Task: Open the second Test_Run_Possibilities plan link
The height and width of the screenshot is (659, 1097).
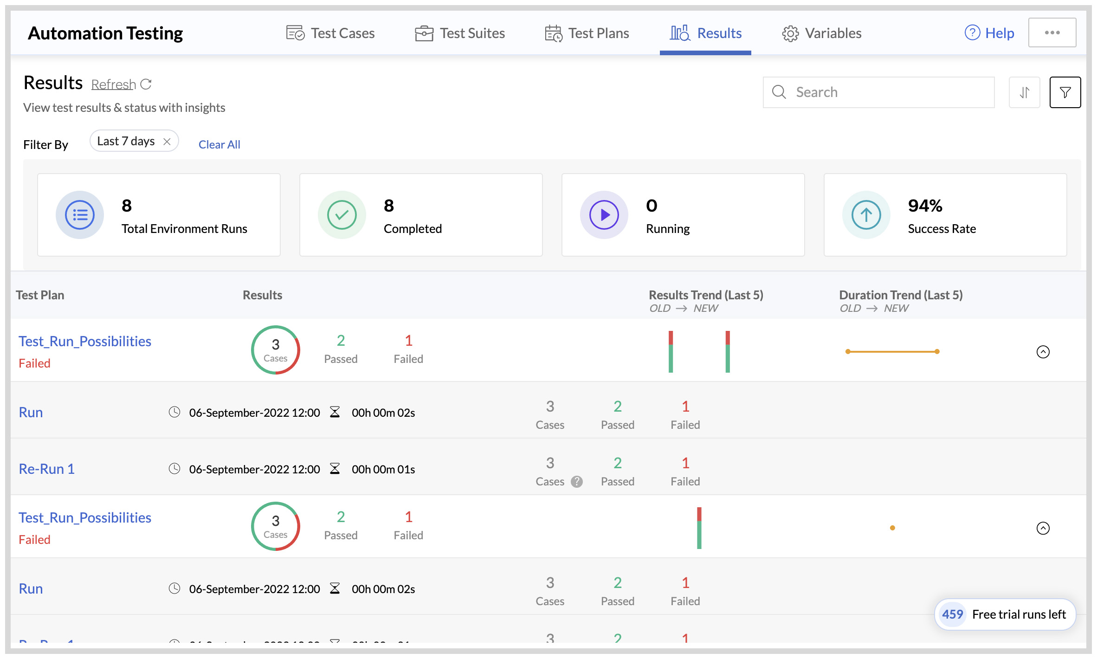Action: click(85, 517)
